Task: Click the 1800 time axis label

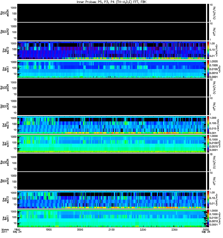Action: coord(17,229)
